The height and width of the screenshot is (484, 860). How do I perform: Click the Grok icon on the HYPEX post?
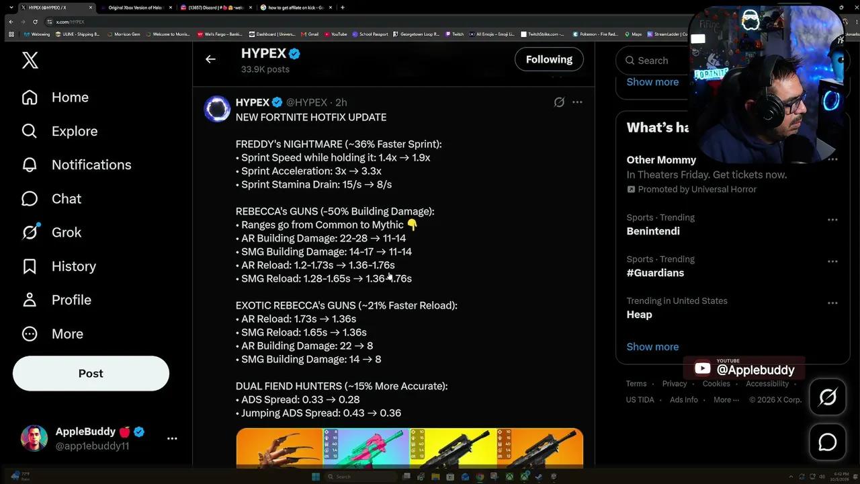[x=559, y=102]
